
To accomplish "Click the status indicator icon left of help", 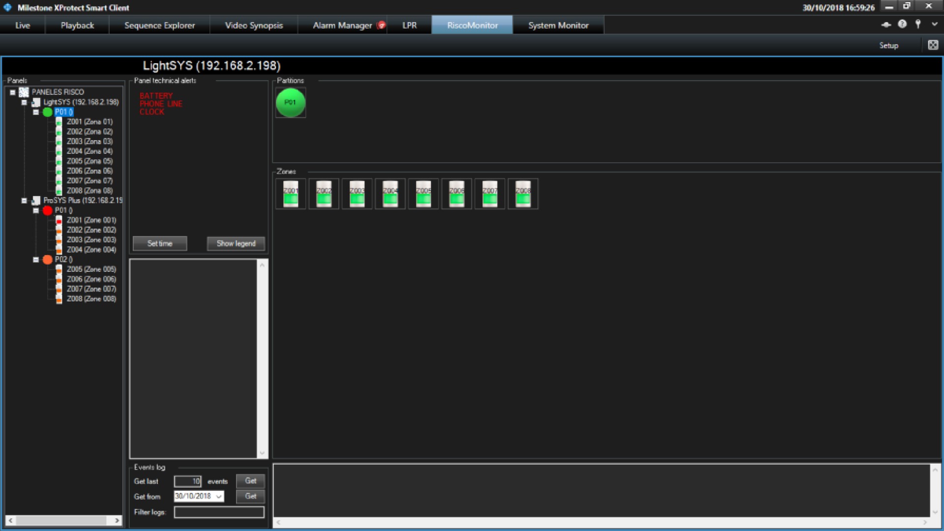I will [x=886, y=25].
